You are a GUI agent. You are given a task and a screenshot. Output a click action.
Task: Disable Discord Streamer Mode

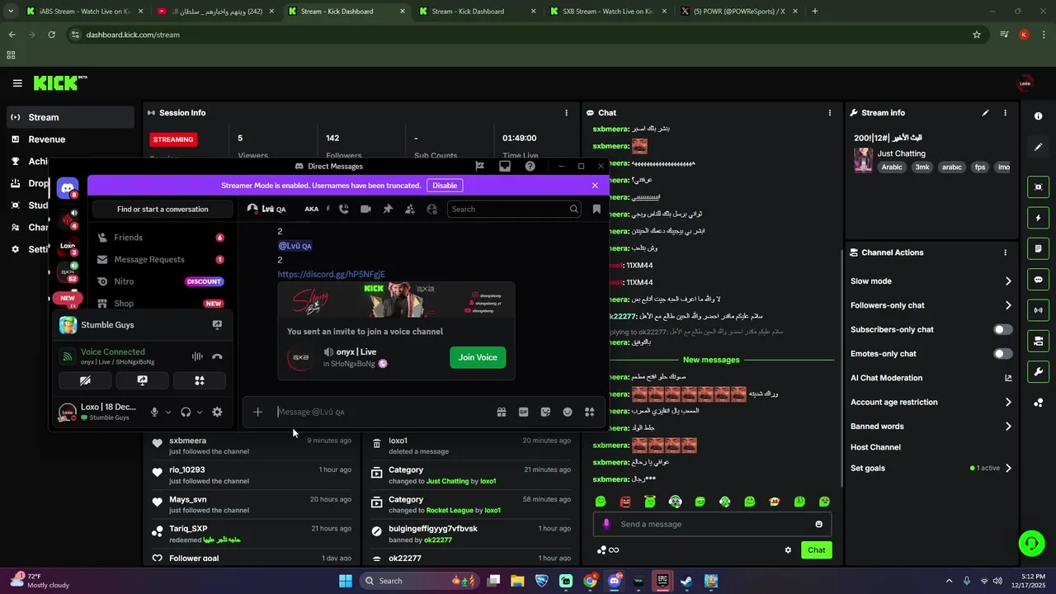tap(445, 186)
